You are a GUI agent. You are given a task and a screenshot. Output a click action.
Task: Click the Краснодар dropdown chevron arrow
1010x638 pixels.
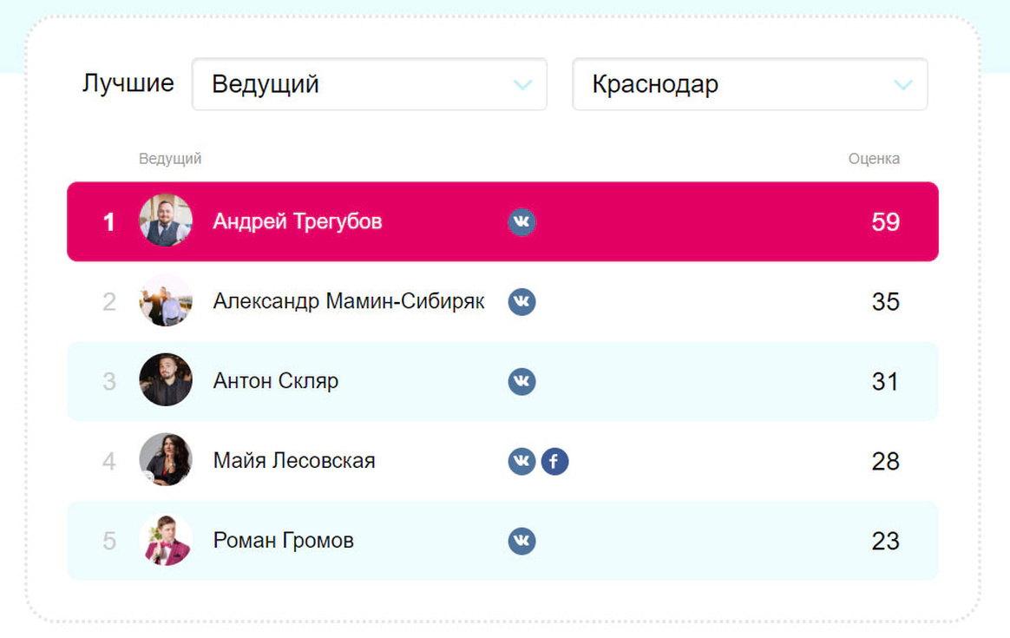coord(904,84)
